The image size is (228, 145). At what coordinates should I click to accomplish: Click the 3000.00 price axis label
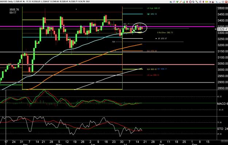(223, 70)
